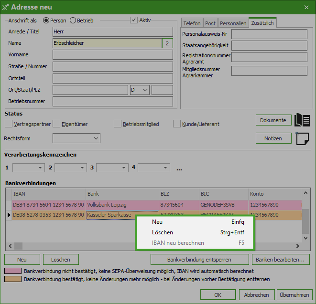Check the Kunde/Lieferant checkbox
316x304 pixels.
point(177,124)
